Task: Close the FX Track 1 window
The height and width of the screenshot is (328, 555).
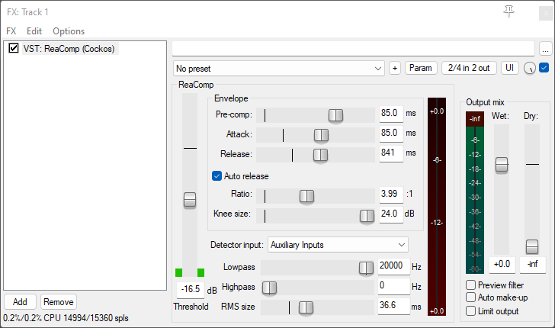Action: pyautogui.click(x=545, y=14)
